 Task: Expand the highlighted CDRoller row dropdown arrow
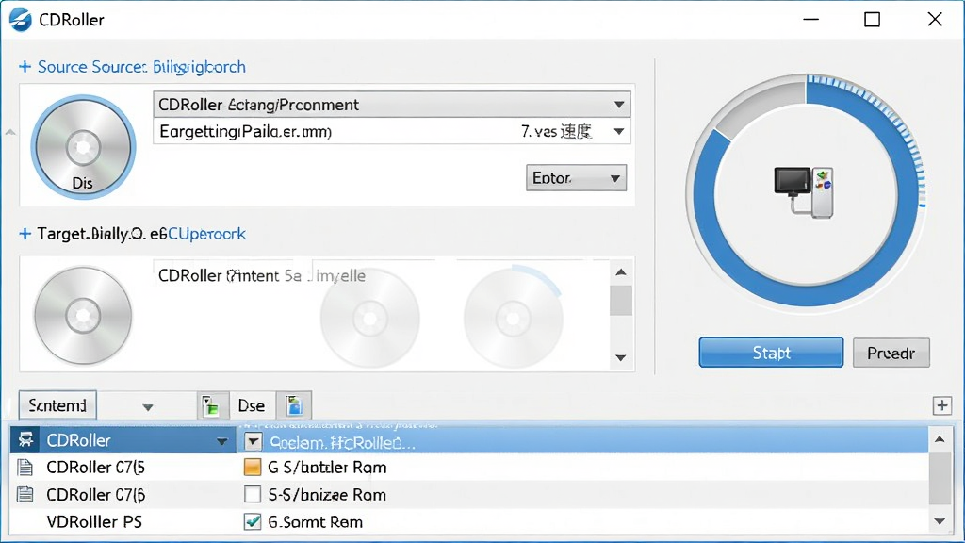click(x=221, y=441)
